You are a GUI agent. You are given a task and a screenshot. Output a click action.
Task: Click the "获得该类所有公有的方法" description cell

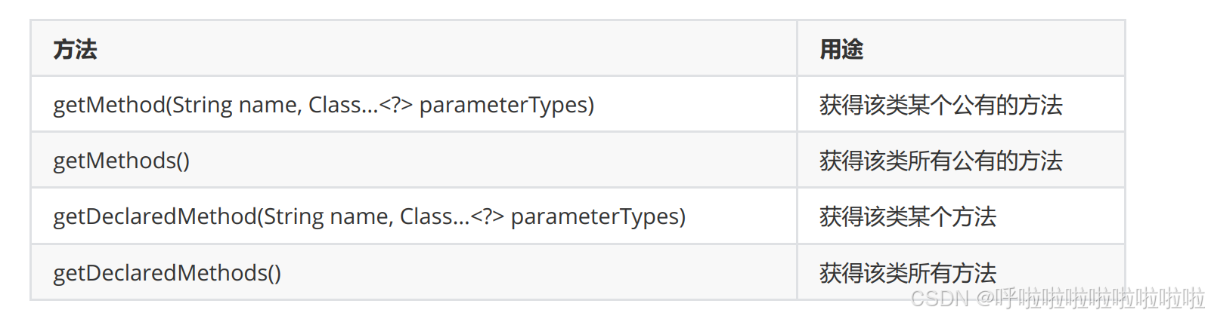[940, 161]
